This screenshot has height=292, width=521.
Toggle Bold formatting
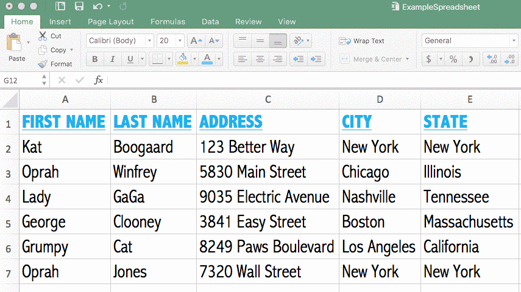(95, 59)
